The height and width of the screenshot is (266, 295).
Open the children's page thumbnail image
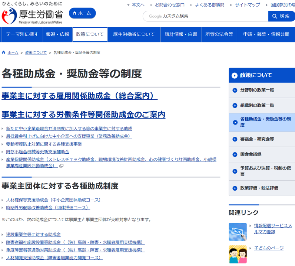(x=238, y=254)
